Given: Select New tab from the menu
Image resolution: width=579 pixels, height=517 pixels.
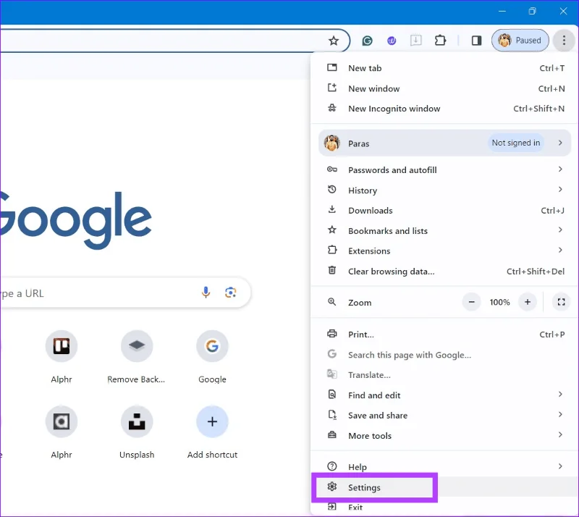Looking at the screenshot, I should (x=444, y=68).
